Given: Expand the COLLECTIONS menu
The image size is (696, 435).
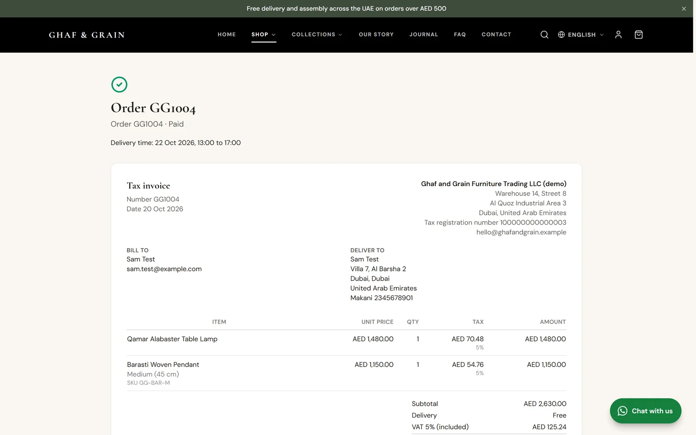Looking at the screenshot, I should (317, 34).
